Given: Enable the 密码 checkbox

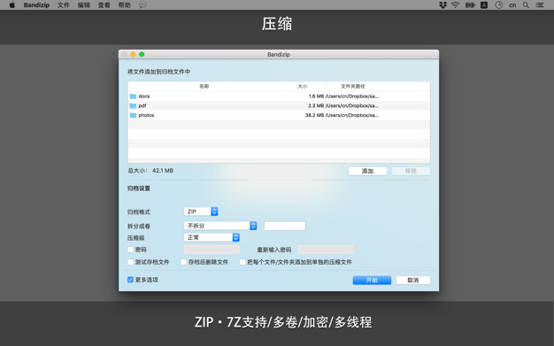Looking at the screenshot, I should [130, 250].
